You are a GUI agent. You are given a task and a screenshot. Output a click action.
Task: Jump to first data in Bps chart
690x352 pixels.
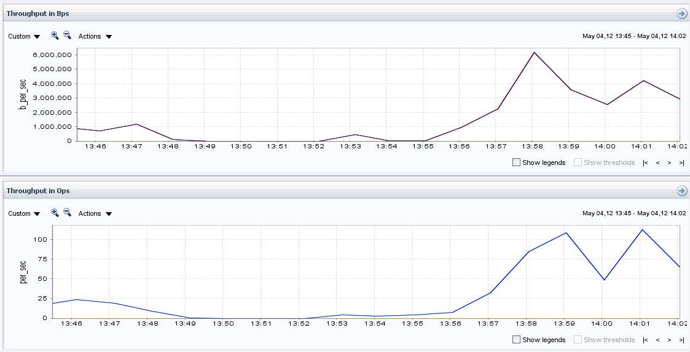point(645,163)
